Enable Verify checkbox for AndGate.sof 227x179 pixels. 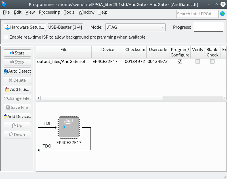click(197, 62)
